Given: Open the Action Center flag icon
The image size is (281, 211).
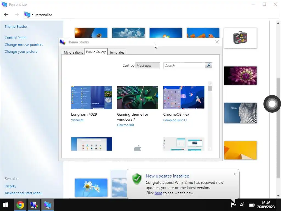Looking at the screenshot, I should tap(233, 204).
